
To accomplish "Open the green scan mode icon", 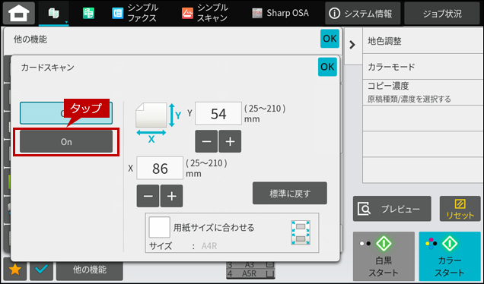I will [x=88, y=13].
